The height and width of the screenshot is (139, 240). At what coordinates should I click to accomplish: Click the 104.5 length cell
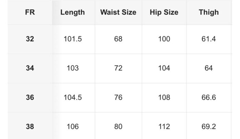pos(73,97)
